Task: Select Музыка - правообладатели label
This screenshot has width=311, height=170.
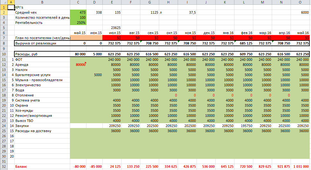Action: pyautogui.click(x=42, y=80)
